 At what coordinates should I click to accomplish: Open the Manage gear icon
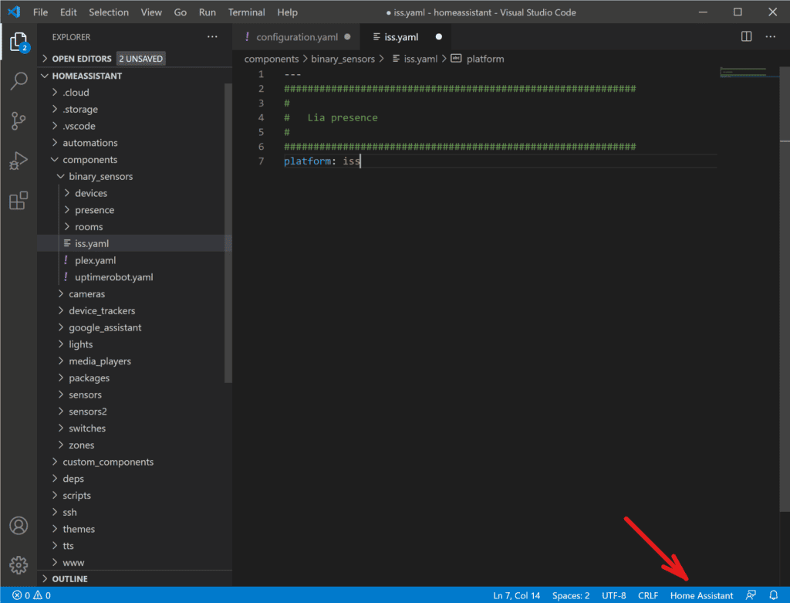click(19, 565)
